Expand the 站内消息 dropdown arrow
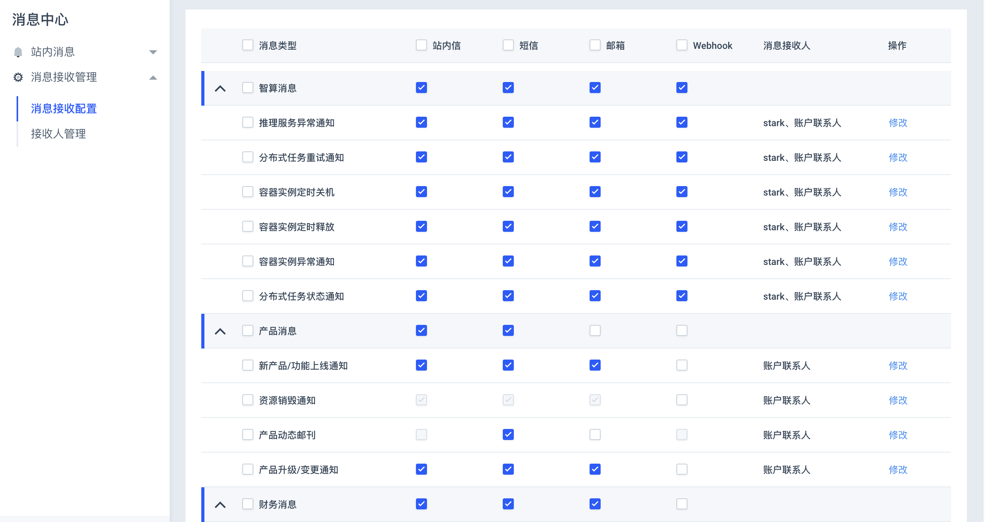Screen dimensions: 985x522 click(153, 52)
